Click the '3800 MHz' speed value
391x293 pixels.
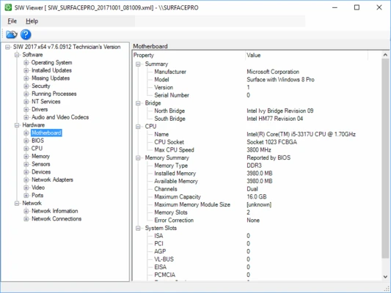(x=259, y=150)
